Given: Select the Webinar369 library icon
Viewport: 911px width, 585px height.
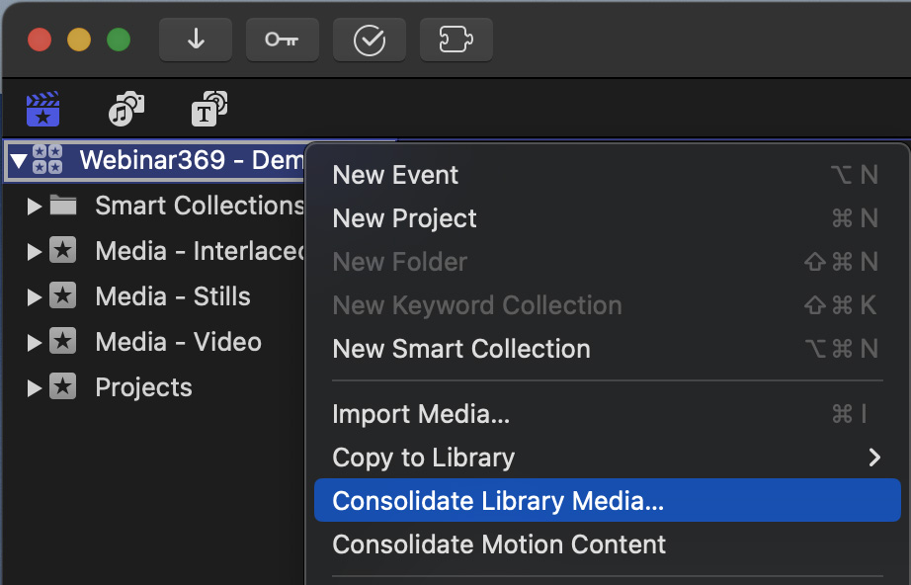Looking at the screenshot, I should (47, 160).
